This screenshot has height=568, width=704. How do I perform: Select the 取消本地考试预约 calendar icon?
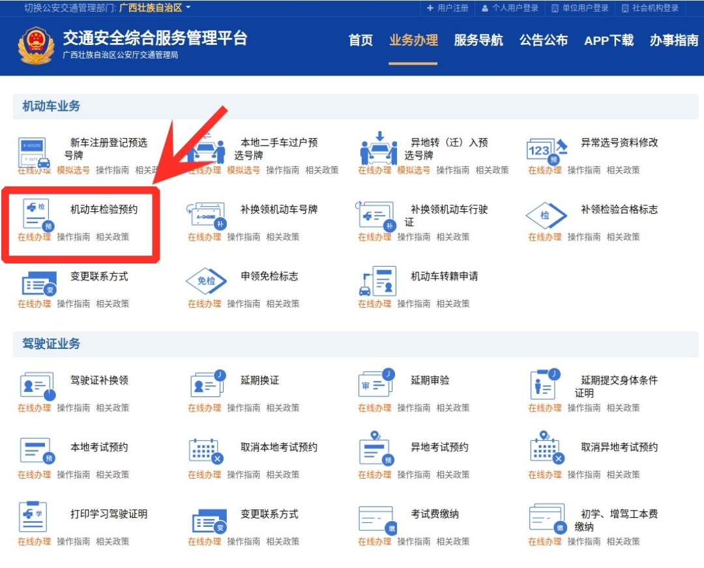coord(207,451)
